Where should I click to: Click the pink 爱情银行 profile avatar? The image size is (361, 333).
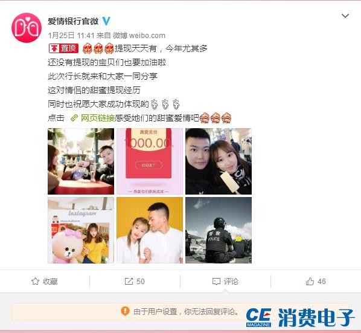(27, 28)
